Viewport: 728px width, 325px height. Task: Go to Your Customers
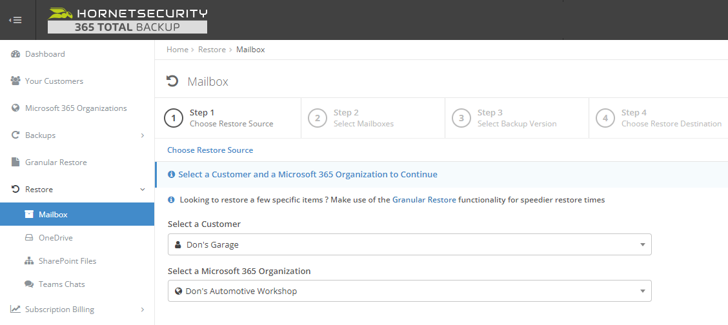tap(54, 81)
